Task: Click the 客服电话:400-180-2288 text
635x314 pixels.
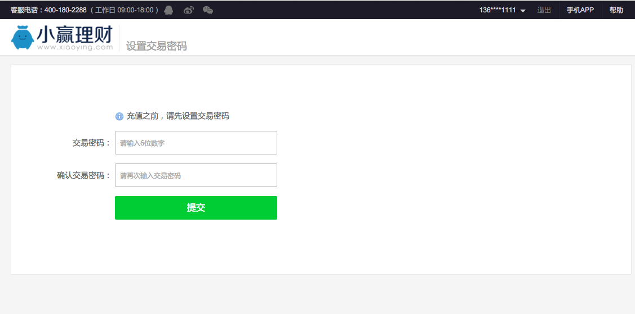Action: tap(48, 10)
